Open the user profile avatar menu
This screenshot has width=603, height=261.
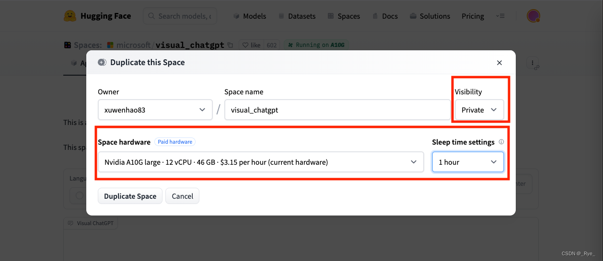tap(533, 16)
